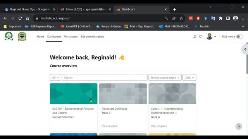
Task: Open the Chrome three-dot menu
Action: [243, 18]
